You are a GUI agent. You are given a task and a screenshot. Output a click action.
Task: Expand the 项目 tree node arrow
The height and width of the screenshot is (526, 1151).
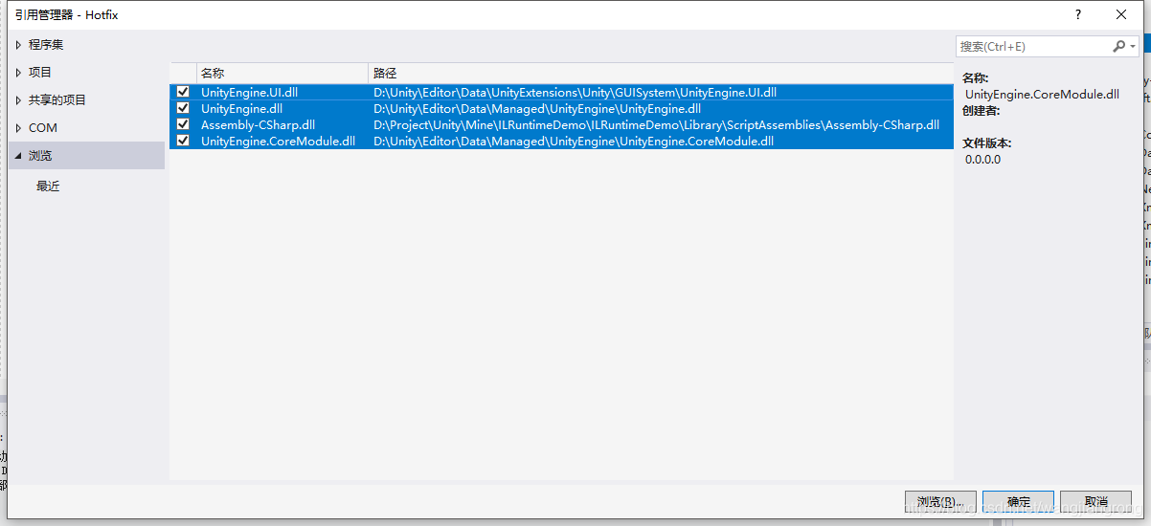(18, 73)
